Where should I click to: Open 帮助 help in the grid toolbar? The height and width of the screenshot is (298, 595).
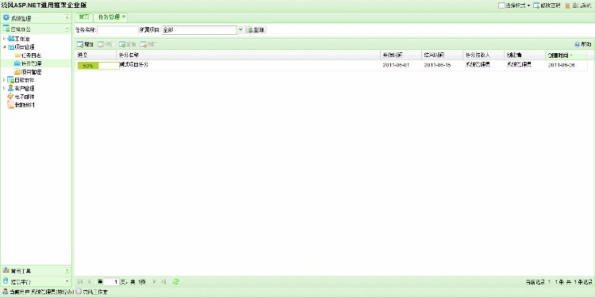point(583,44)
